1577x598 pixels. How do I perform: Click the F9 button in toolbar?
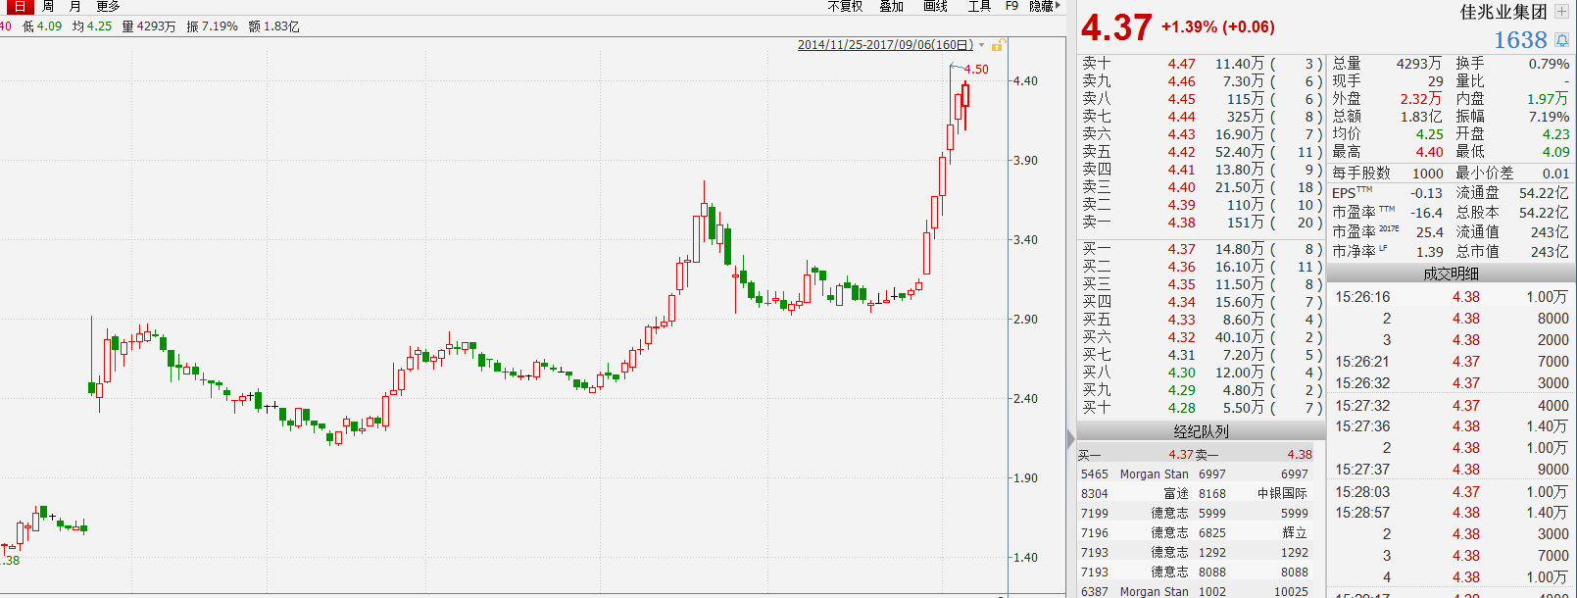tap(1011, 6)
